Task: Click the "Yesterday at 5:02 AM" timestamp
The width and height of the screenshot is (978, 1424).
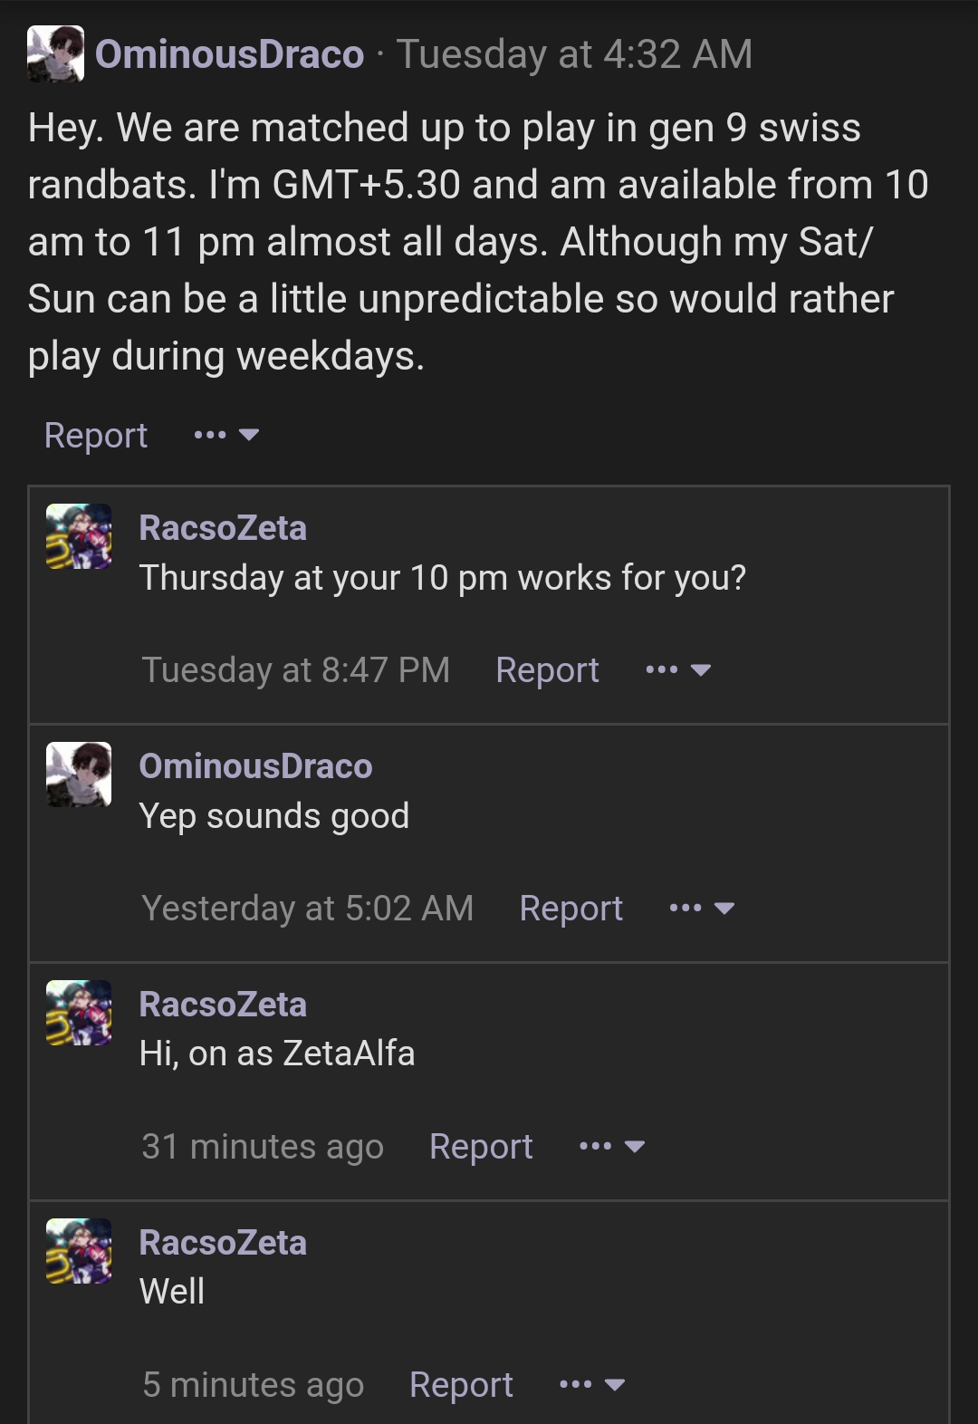Action: tap(308, 909)
